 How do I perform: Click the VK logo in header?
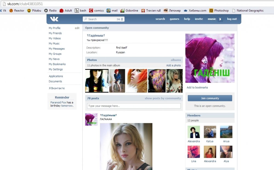coord(54,19)
